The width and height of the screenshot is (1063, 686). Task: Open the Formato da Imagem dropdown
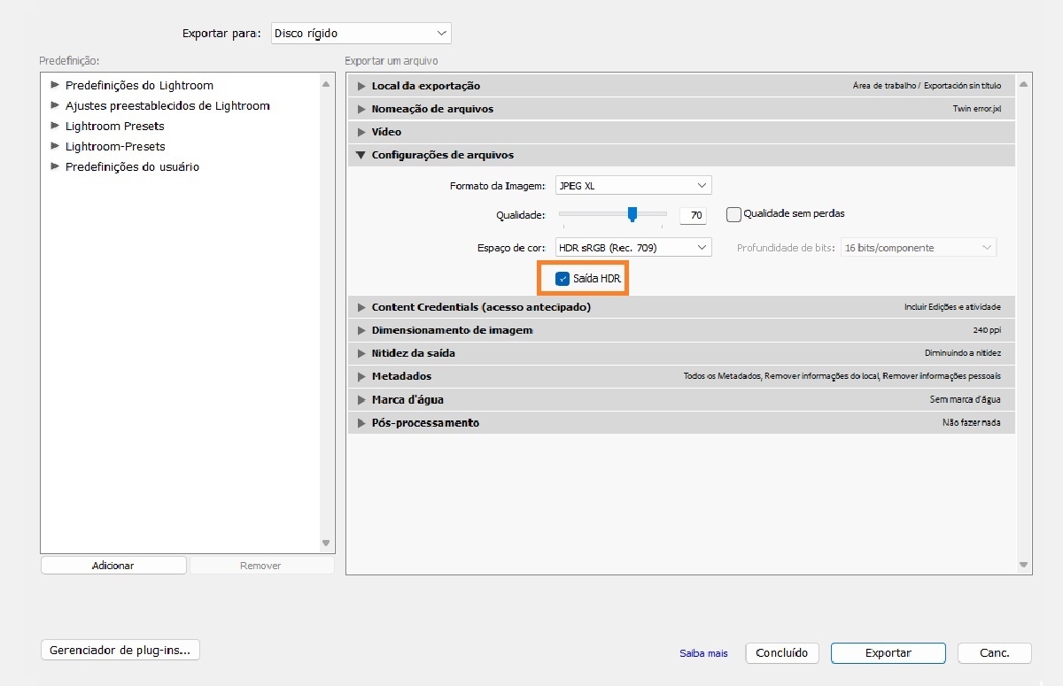pyautogui.click(x=632, y=186)
